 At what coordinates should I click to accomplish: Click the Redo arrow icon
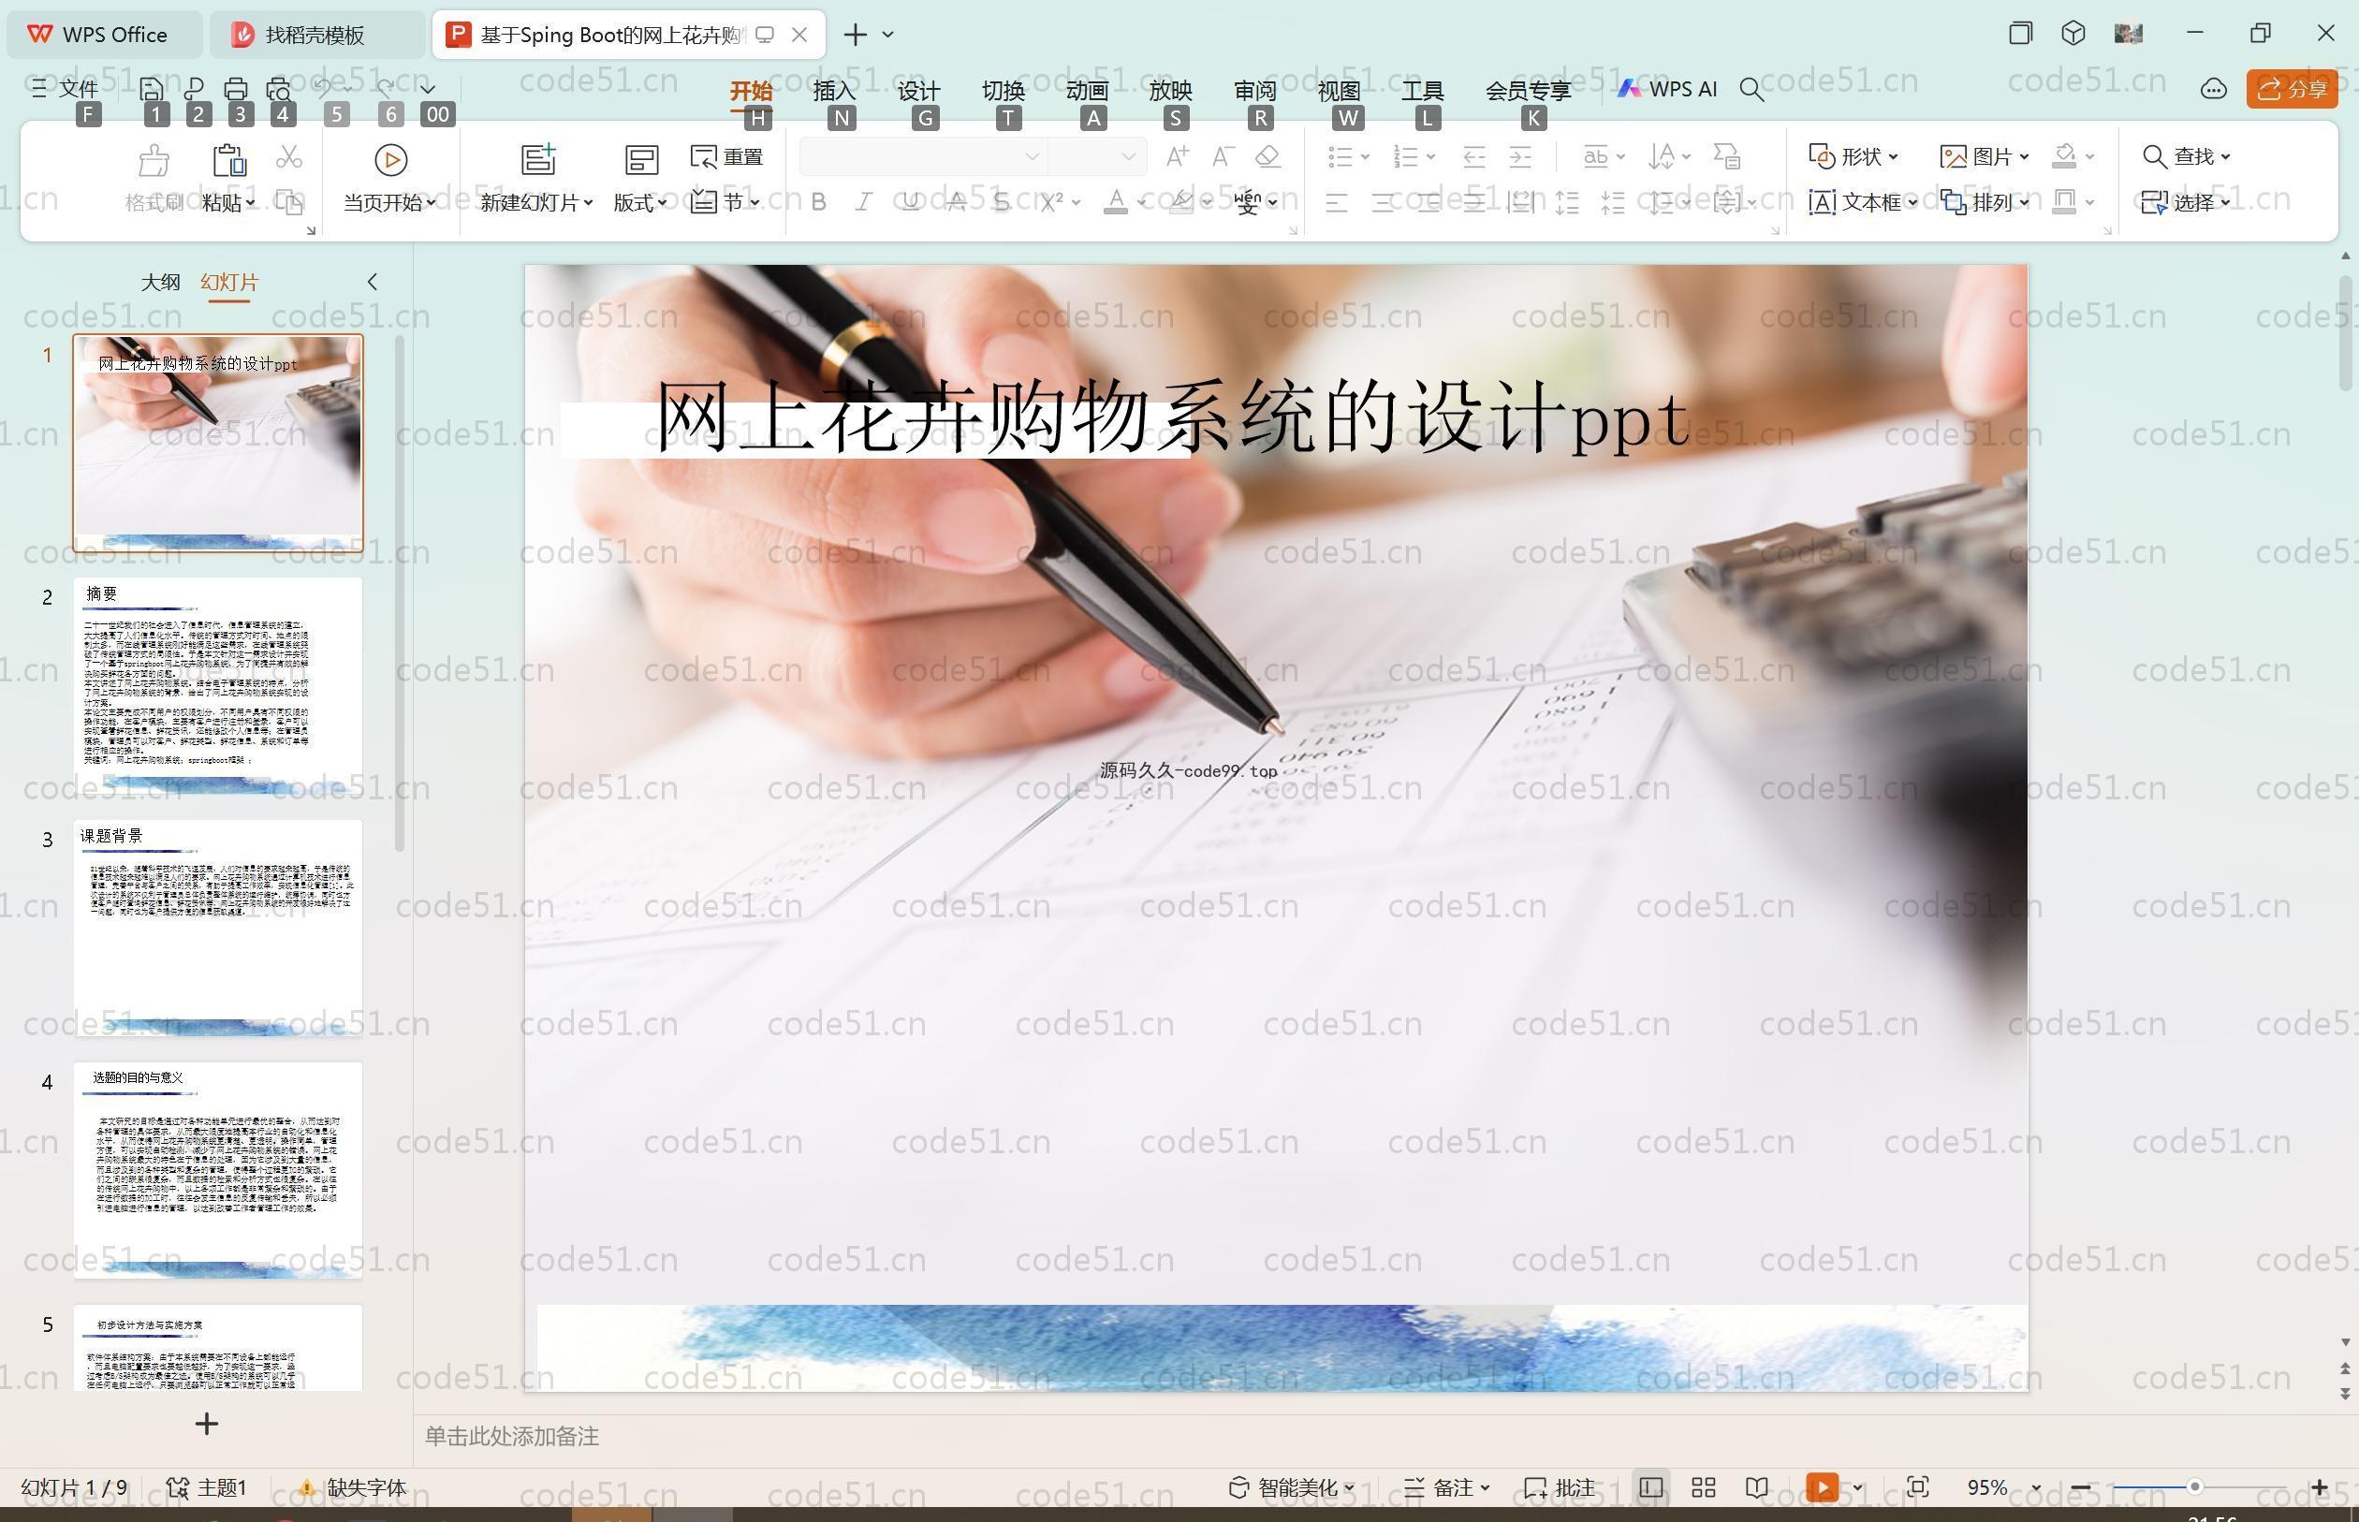pyautogui.click(x=386, y=88)
